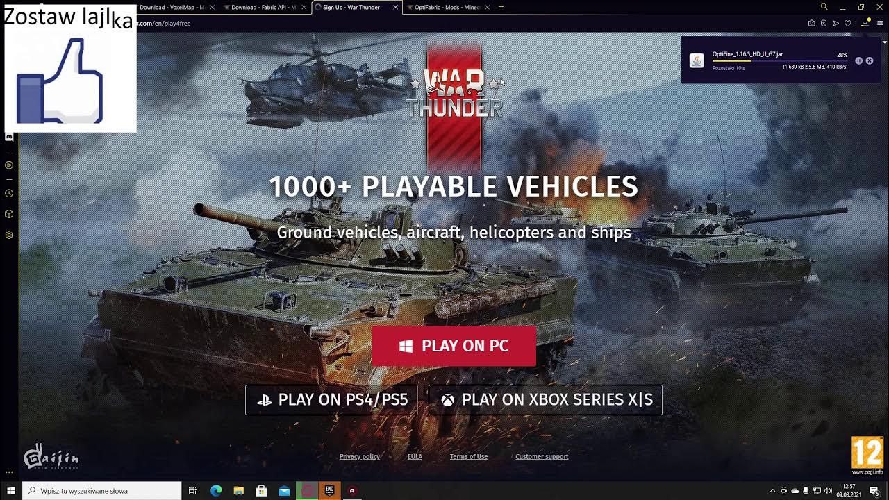This screenshot has height=500, width=889.
Task: Click PLAY ON XBOX SERIES X|S button
Action: 545,400
